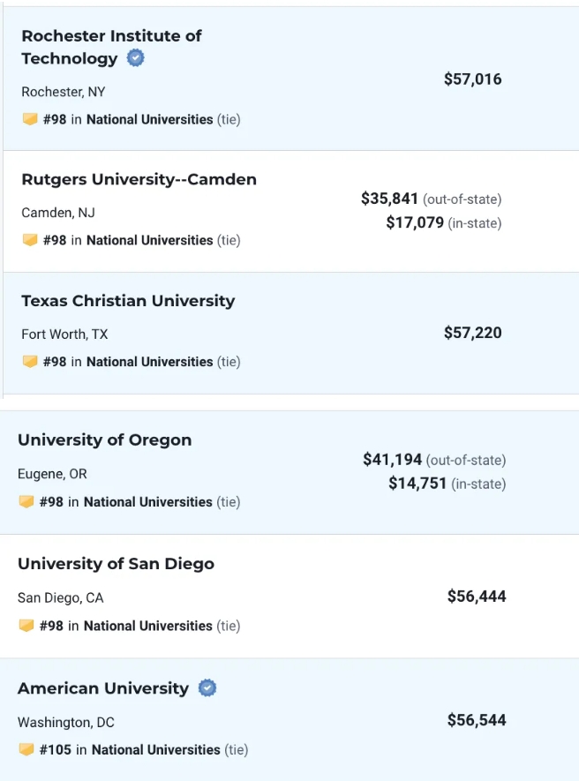
Task: Click the ranking badge icon under San Diego, CA
Action: 26,626
